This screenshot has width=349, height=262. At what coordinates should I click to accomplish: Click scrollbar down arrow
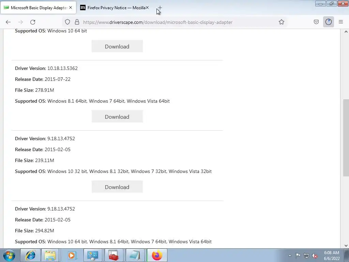[x=346, y=246]
